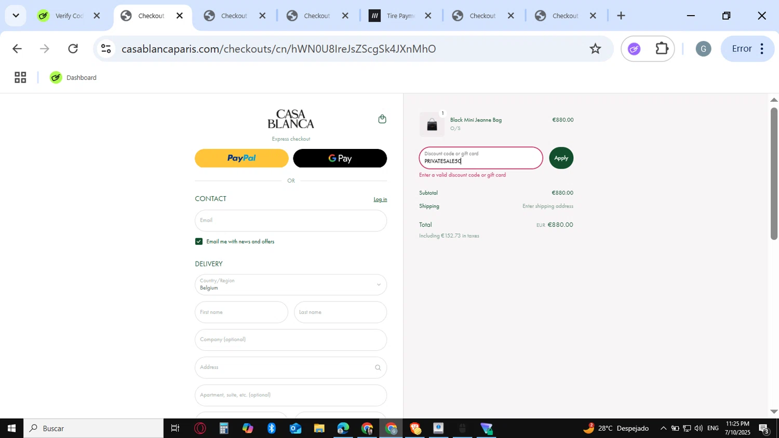View site information icon in address bar

coord(106,49)
